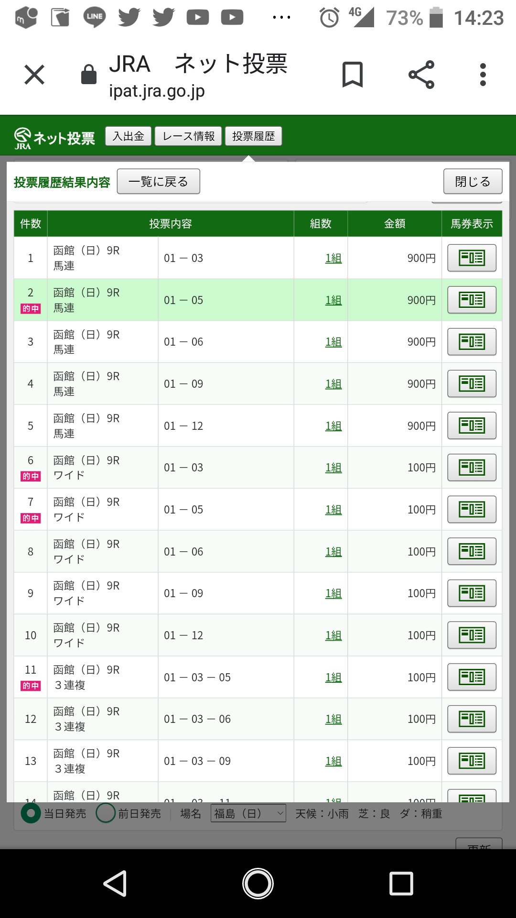The image size is (516, 918).
Task: Switch to the 投票履歴 tab
Action: (x=253, y=136)
